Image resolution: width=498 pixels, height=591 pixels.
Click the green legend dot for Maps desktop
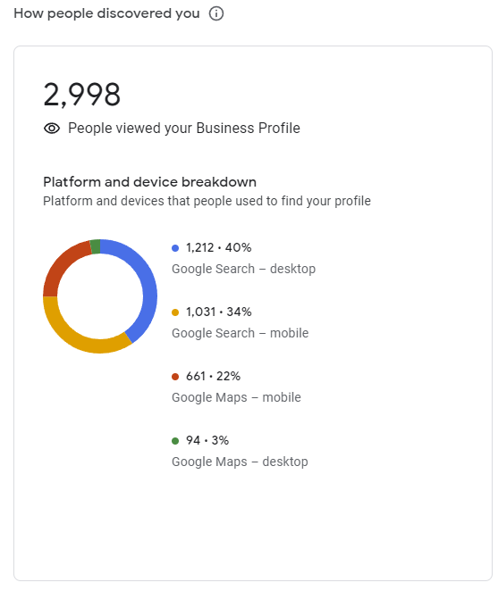pyautogui.click(x=175, y=441)
